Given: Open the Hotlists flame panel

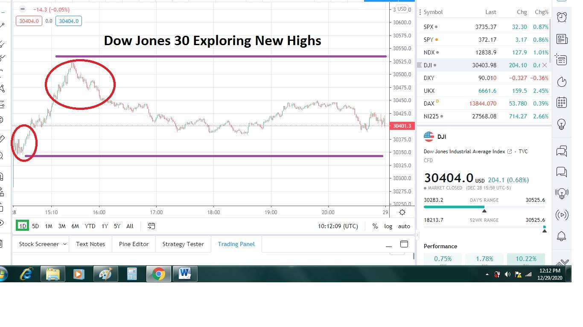Looking at the screenshot, I should [x=562, y=82].
